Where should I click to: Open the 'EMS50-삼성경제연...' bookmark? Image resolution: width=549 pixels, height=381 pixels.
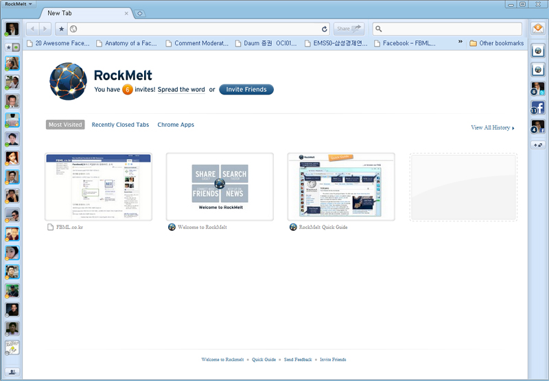point(336,43)
